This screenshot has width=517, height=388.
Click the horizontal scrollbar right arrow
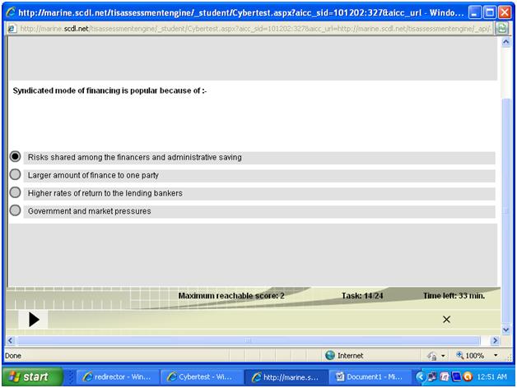(495, 340)
